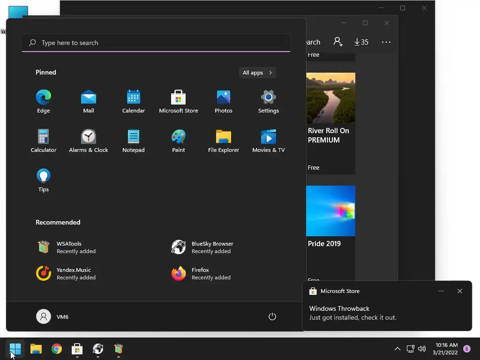
Task: Launch the Paint app
Action: (179, 141)
